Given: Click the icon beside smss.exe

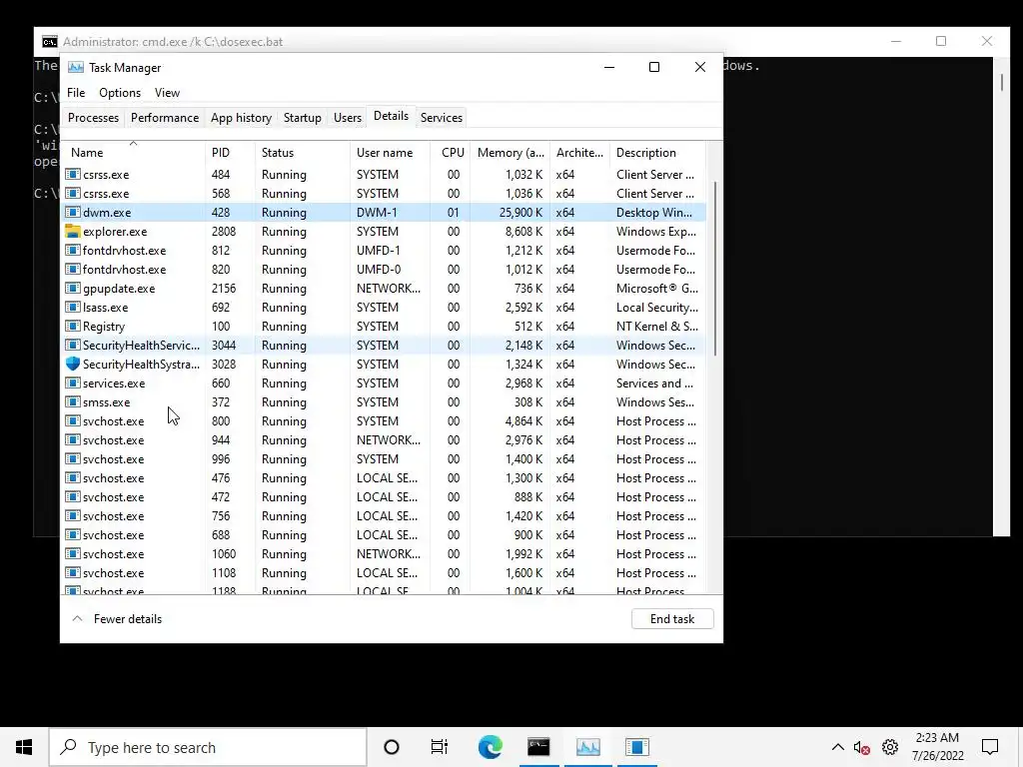Looking at the screenshot, I should [72, 401].
